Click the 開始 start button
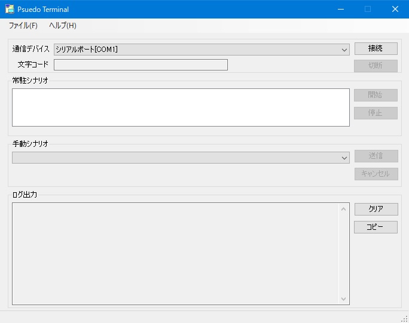The height and width of the screenshot is (323, 409). coord(376,95)
